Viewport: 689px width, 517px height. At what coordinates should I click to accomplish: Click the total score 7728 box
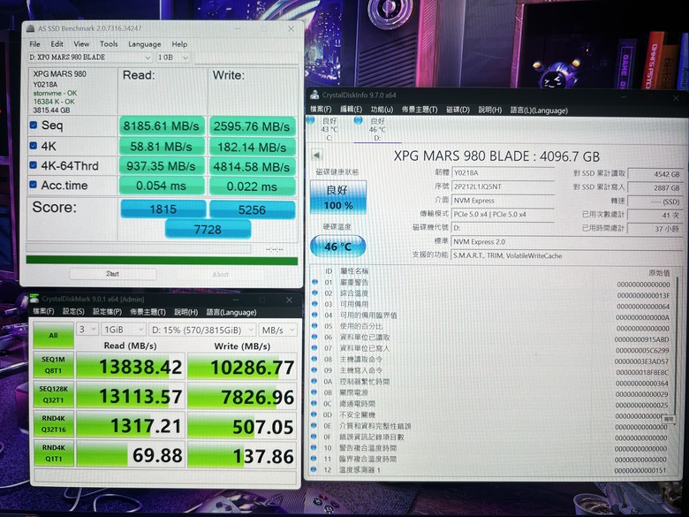[208, 229]
